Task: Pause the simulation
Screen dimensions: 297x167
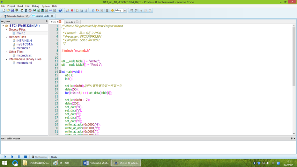Action: point(19,157)
